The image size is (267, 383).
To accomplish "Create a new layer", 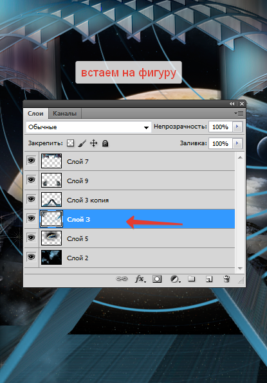I will tap(209, 279).
